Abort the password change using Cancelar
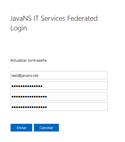Image resolution: width=125 pixels, height=142 pixels. click(46, 128)
